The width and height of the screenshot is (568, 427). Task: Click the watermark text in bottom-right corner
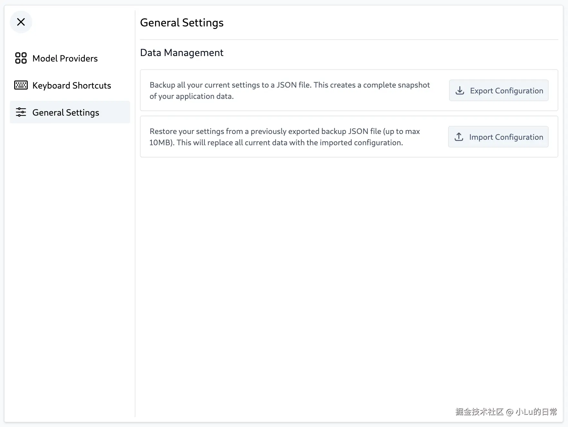pos(506,412)
